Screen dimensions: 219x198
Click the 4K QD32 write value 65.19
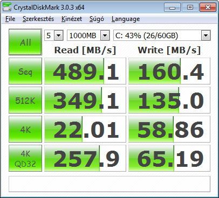pyautogui.click(x=169, y=158)
